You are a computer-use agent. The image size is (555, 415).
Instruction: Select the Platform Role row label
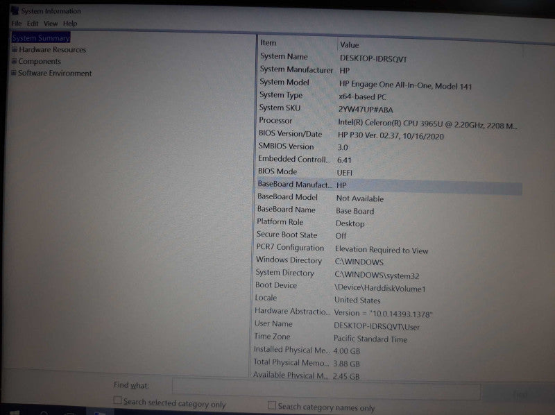(x=280, y=222)
